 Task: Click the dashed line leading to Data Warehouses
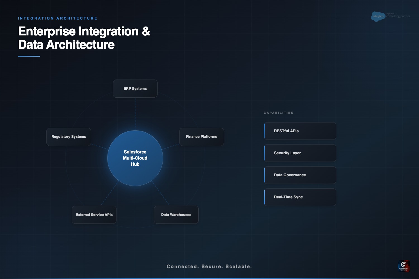click(161, 193)
